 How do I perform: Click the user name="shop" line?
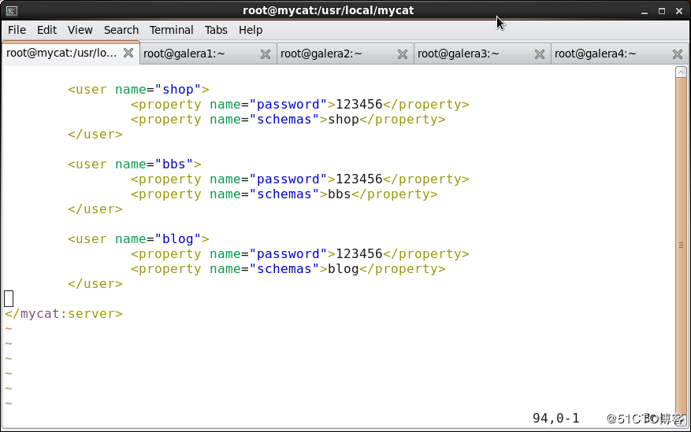139,89
